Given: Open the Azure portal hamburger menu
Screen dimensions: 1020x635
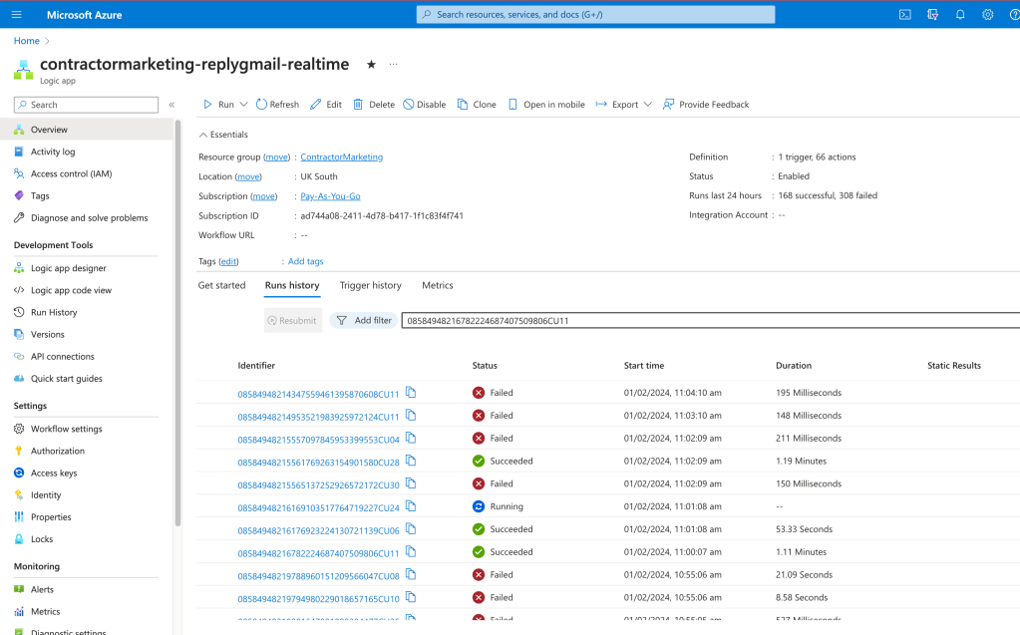Looking at the screenshot, I should click(x=17, y=14).
